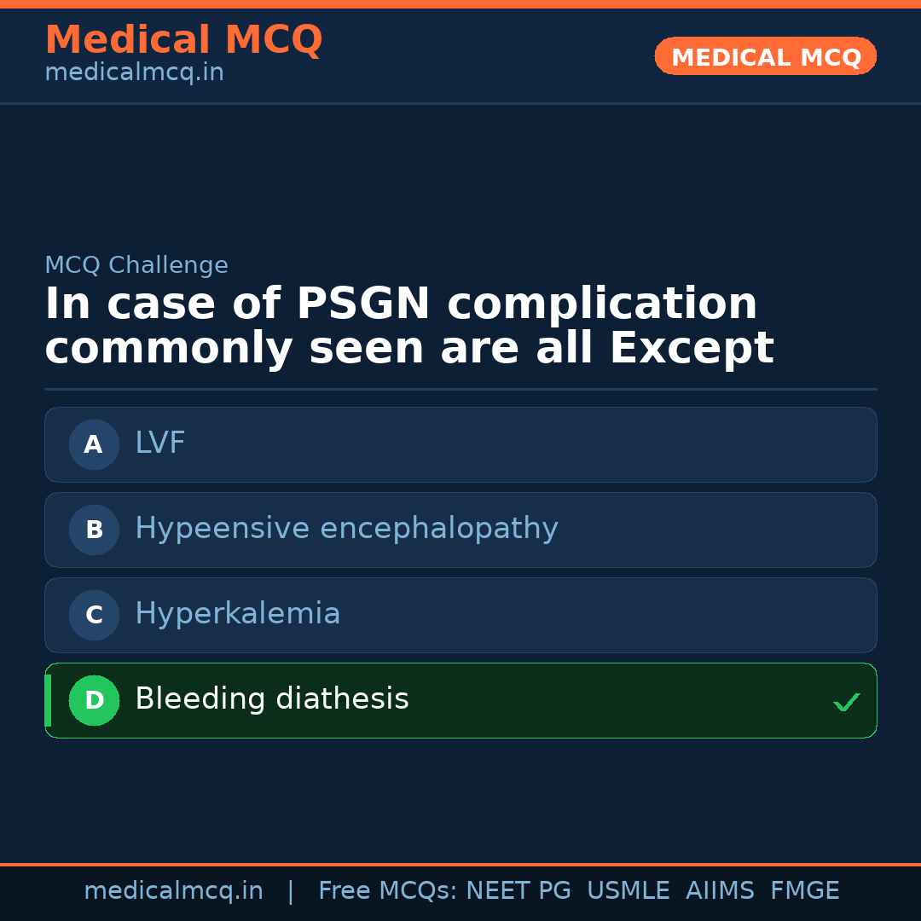Viewport: 921px width, 921px height.
Task: Click FMGE in the footer
Action: coord(804,891)
